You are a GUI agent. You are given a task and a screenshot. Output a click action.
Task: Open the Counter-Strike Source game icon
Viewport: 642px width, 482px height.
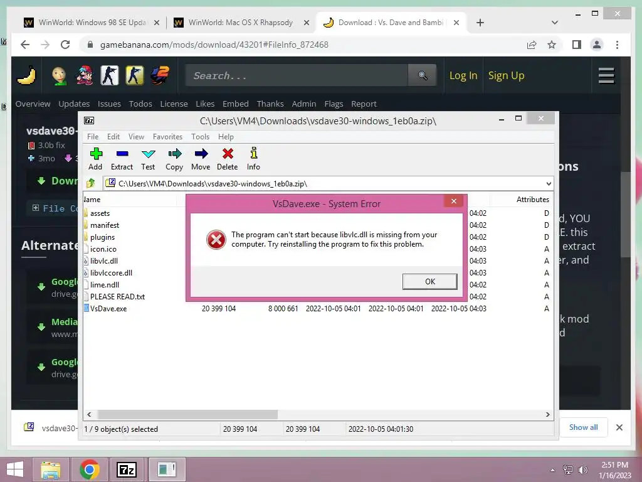(135, 75)
